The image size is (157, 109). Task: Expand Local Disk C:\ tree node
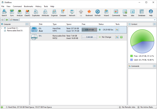click(2, 28)
